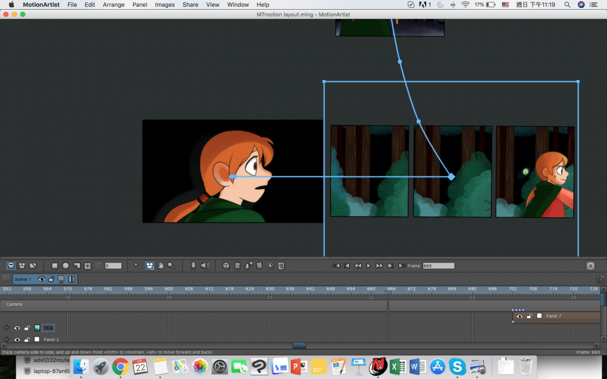Screen dimensions: 607x379
Task: Pick the corner-shaped panel tool
Action: pos(76,266)
